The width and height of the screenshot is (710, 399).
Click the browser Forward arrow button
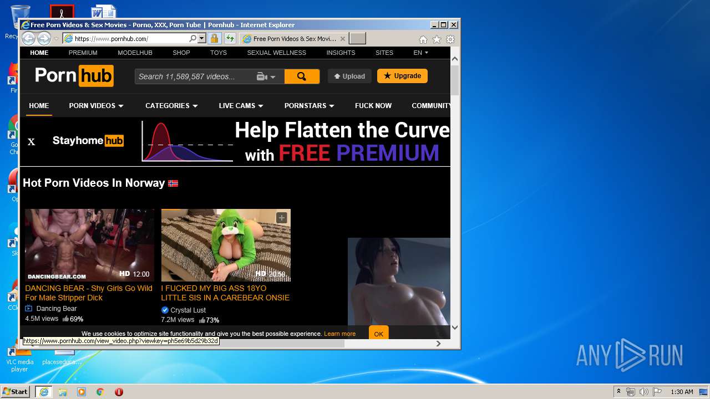point(44,39)
